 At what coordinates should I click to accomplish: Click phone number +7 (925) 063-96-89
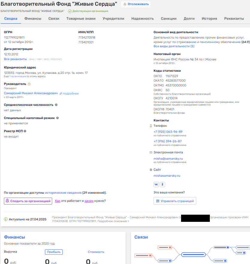click(x=168, y=132)
